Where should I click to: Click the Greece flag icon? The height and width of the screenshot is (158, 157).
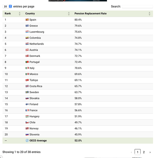27,26
